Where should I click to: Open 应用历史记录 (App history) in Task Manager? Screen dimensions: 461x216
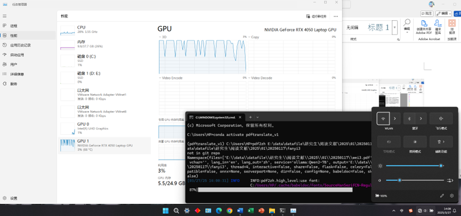28,45
